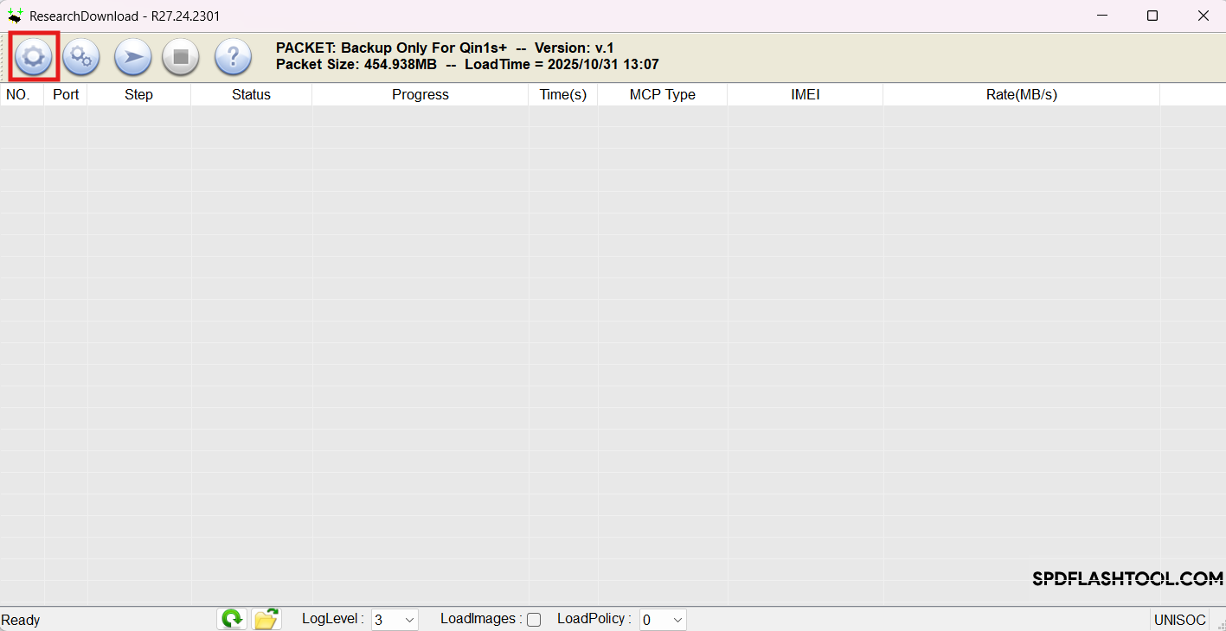Click the Ready status text
The width and height of the screenshot is (1226, 631).
[x=20, y=620]
